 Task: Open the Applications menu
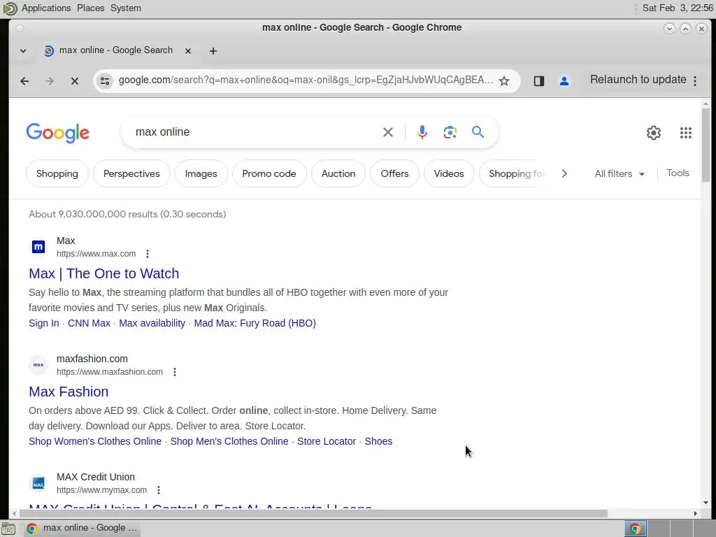pyautogui.click(x=46, y=8)
